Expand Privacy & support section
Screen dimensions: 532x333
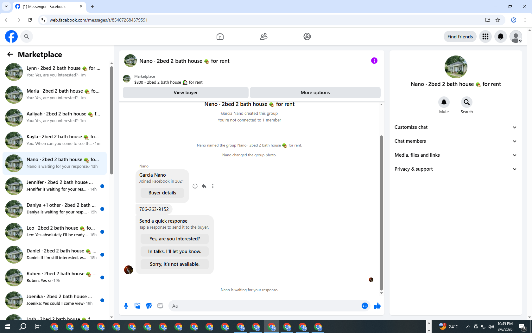point(456,169)
